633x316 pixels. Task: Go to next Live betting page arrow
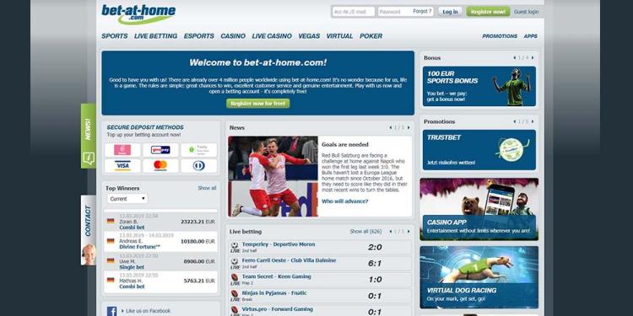[408, 232]
